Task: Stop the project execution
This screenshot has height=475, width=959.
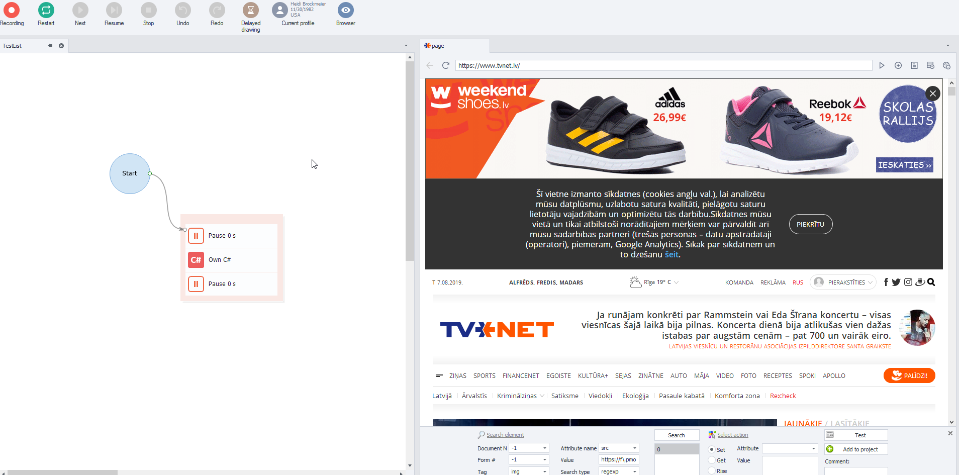Action: [148, 10]
